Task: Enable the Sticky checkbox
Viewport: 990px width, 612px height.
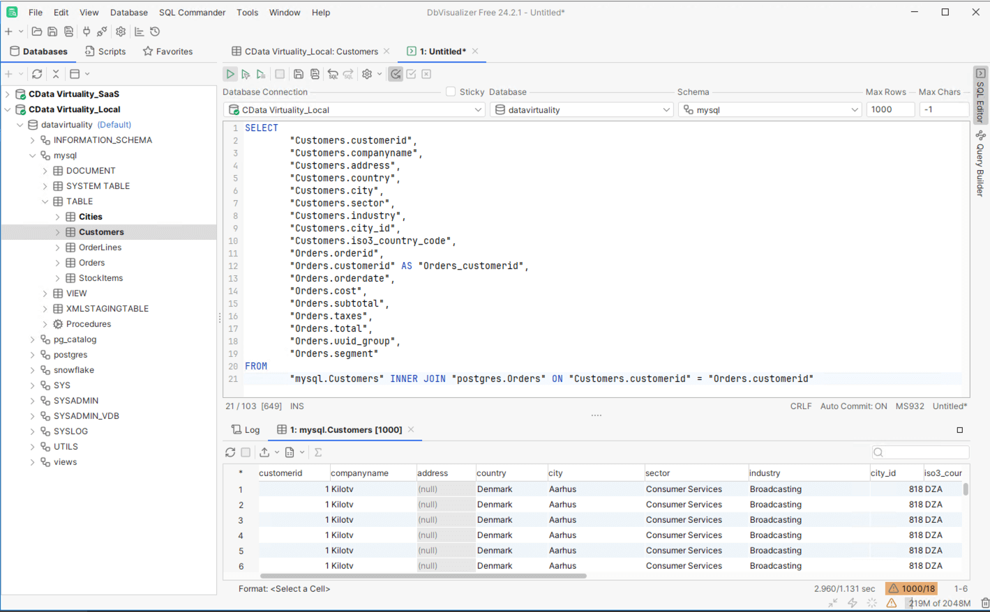Action: pyautogui.click(x=451, y=92)
